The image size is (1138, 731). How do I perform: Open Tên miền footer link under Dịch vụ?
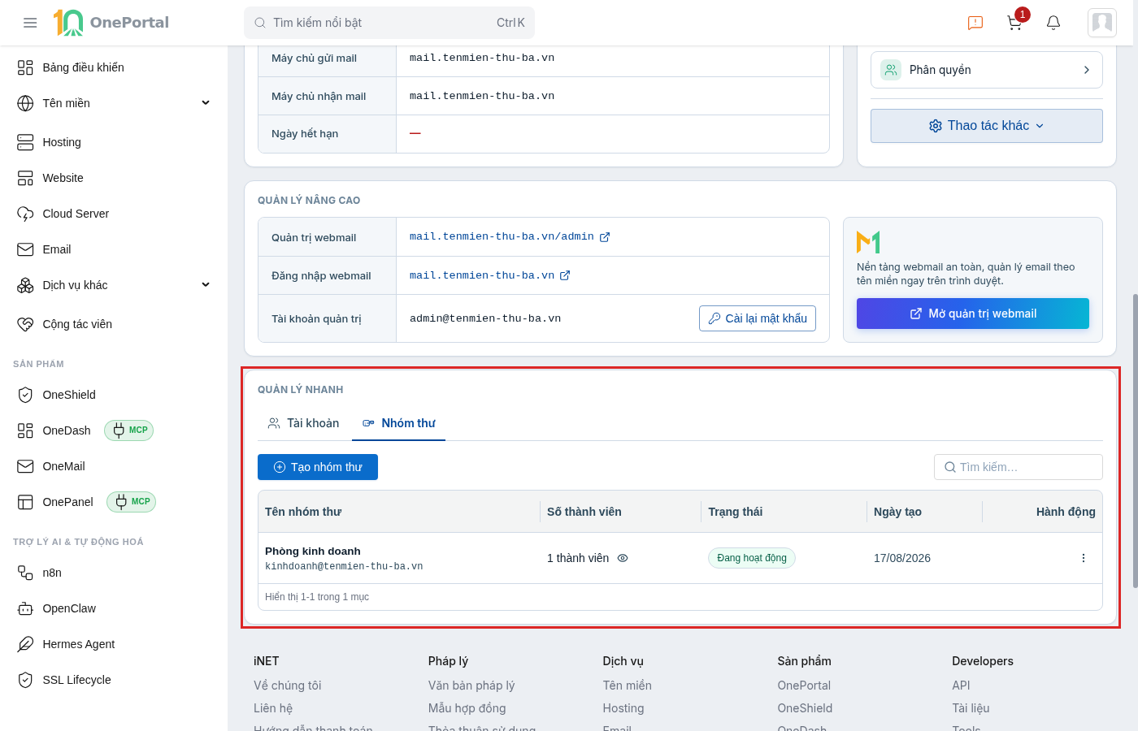click(x=628, y=686)
